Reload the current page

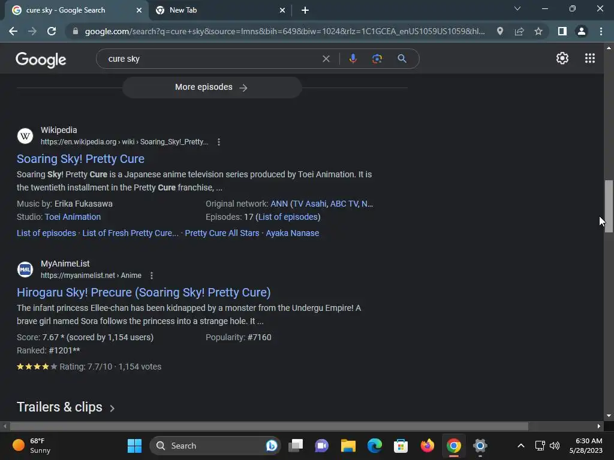click(x=52, y=31)
